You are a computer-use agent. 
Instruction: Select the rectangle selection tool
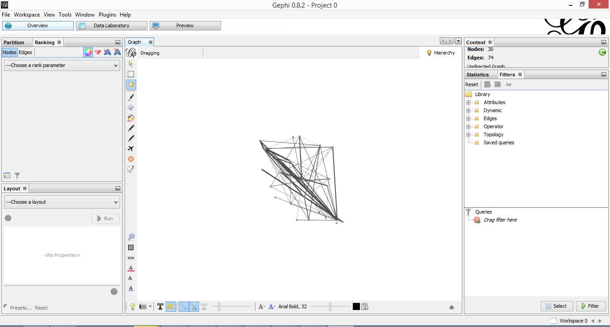(131, 75)
